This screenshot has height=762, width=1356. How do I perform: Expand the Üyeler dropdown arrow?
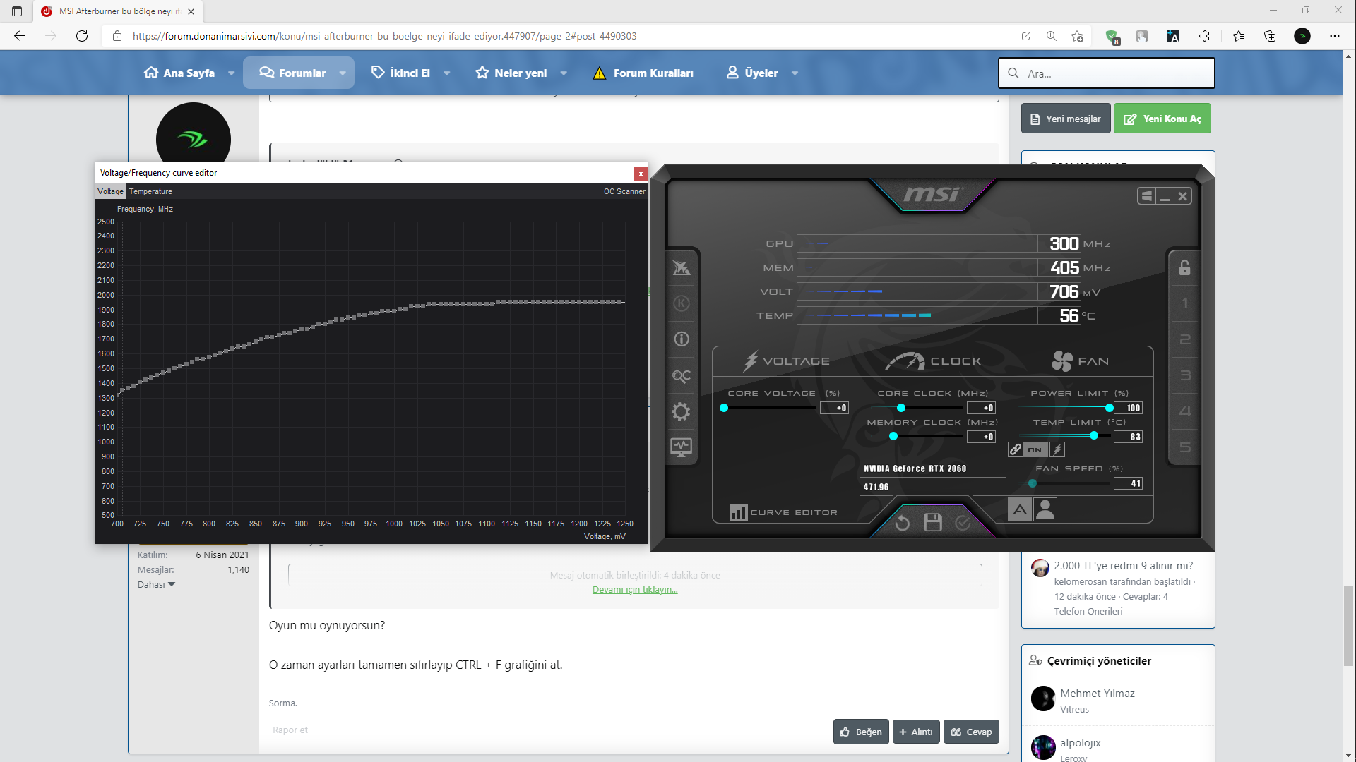(795, 73)
